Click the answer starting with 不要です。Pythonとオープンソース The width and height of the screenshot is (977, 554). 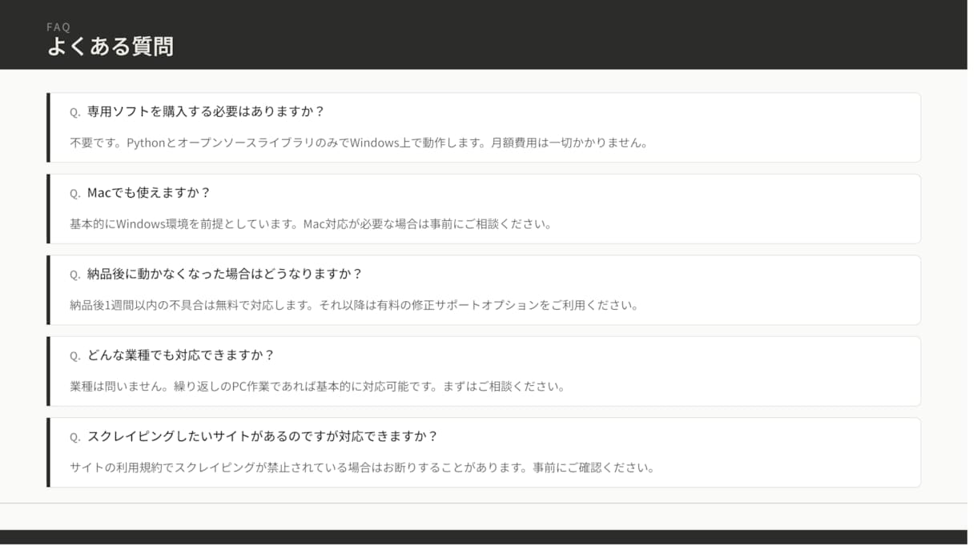359,144
